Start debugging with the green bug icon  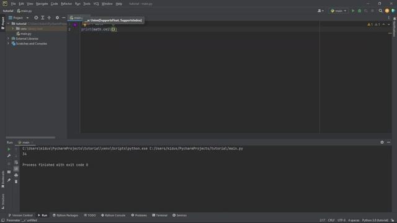[x=360, y=11]
